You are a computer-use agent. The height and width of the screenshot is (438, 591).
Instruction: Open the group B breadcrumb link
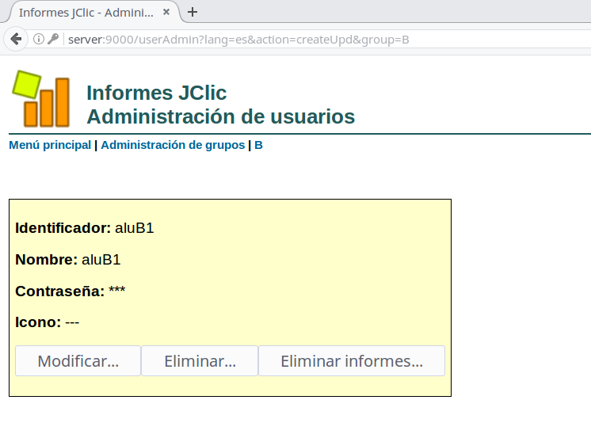258,145
